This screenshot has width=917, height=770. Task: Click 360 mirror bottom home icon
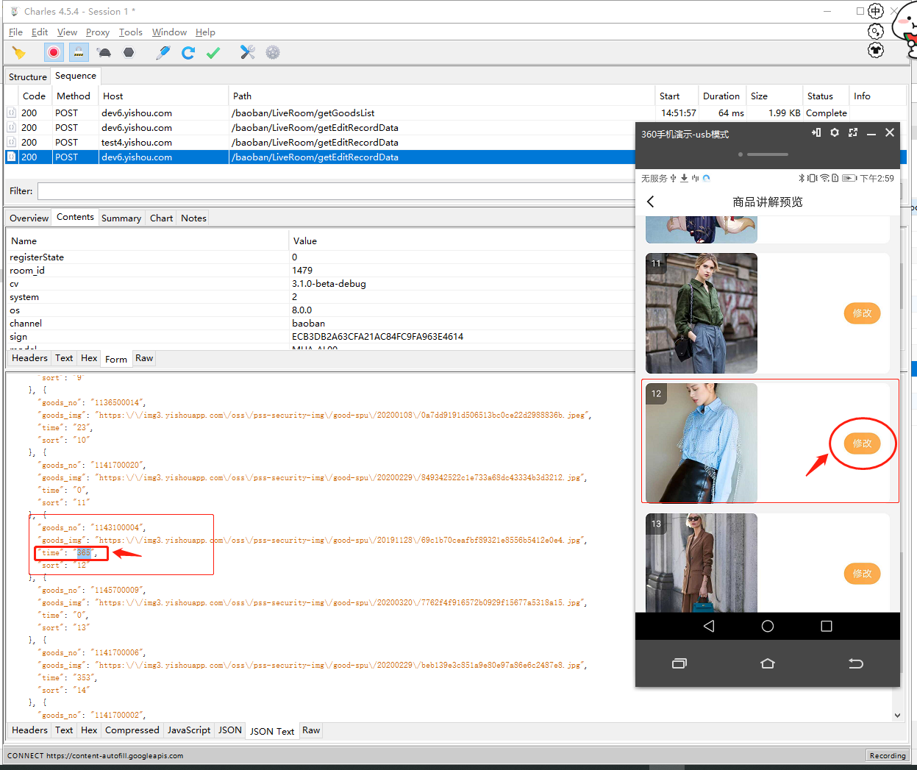[x=768, y=663]
